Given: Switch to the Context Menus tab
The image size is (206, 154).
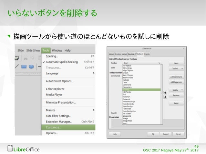Looking at the screenshot, I should [121, 54].
